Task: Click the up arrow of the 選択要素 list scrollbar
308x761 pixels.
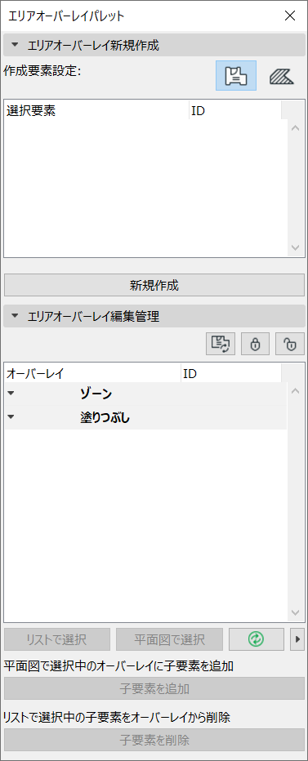Action: (x=295, y=129)
